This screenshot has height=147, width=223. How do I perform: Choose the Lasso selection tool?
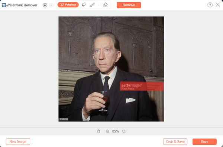tap(84, 5)
